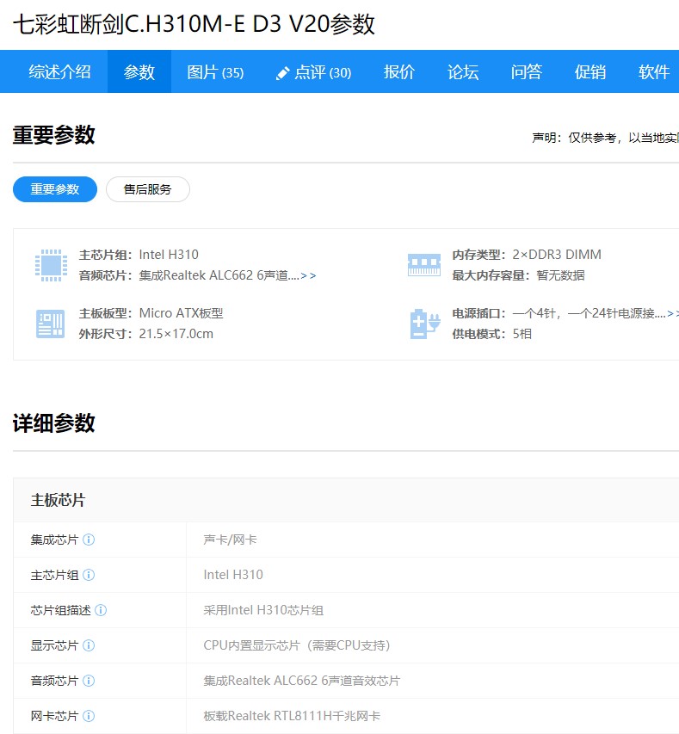Expand audio chip details via >> link

[x=308, y=275]
